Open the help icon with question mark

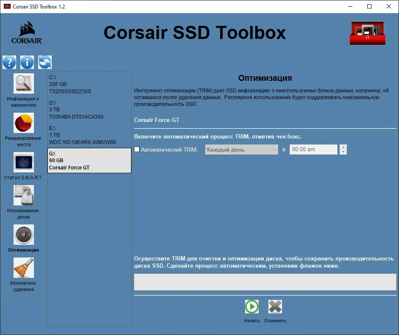click(x=9, y=62)
